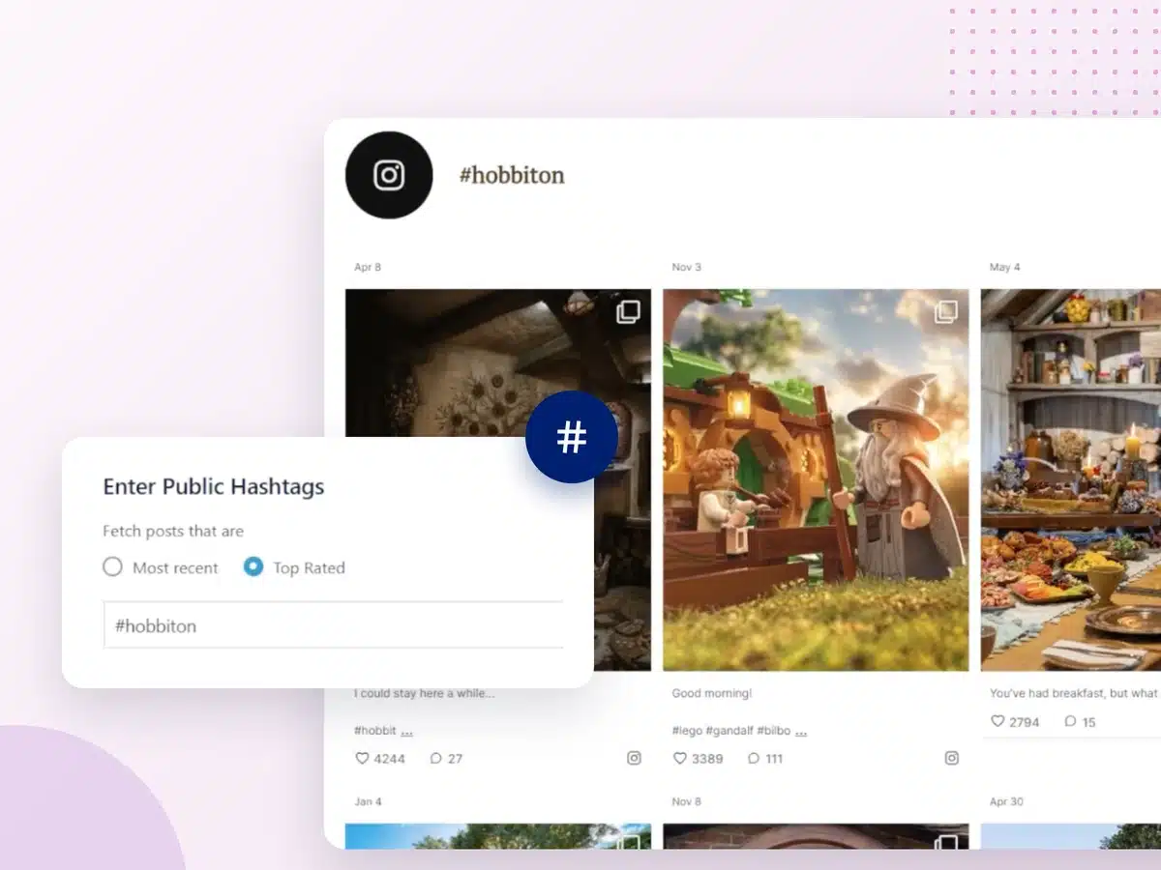Click the Instagram logo avatar beside #hobbiton

point(389,175)
